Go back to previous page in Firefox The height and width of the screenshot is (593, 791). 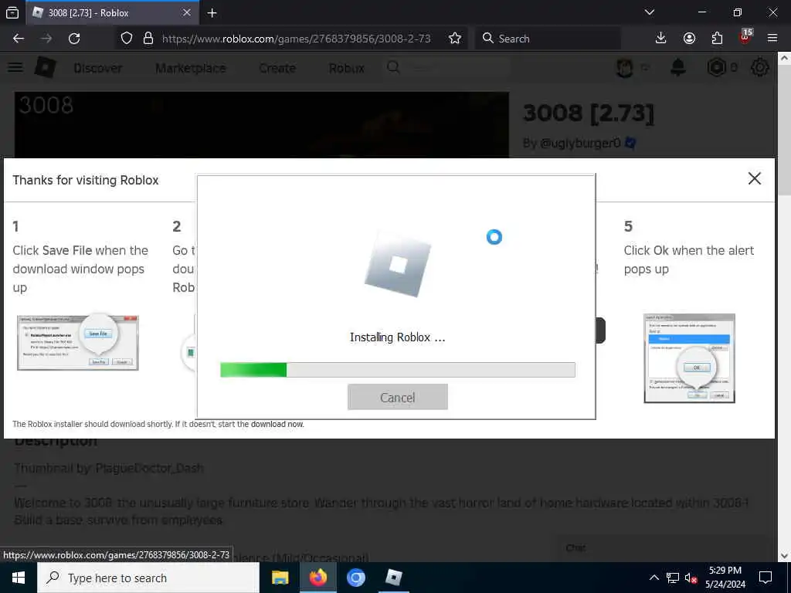pos(19,39)
